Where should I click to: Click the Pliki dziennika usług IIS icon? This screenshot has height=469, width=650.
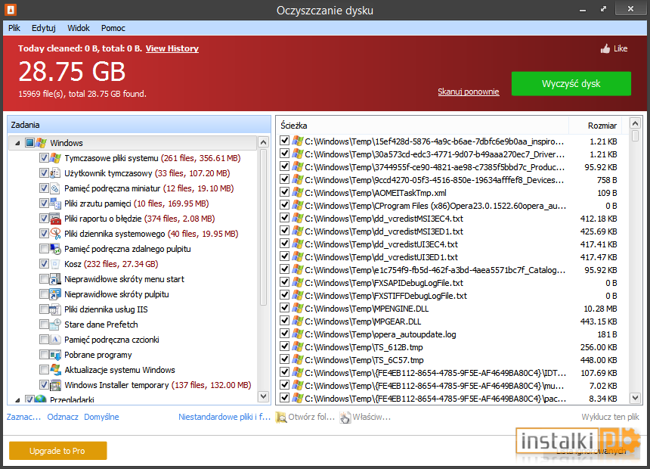pyautogui.click(x=55, y=309)
